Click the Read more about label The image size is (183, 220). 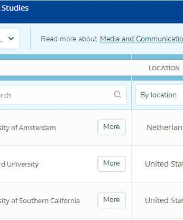point(69,39)
